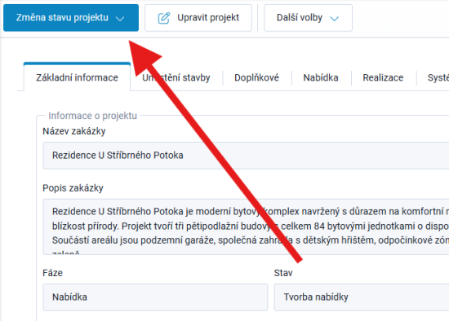Image resolution: width=449 pixels, height=321 pixels.
Task: Click the Fáze label
Action: [52, 273]
